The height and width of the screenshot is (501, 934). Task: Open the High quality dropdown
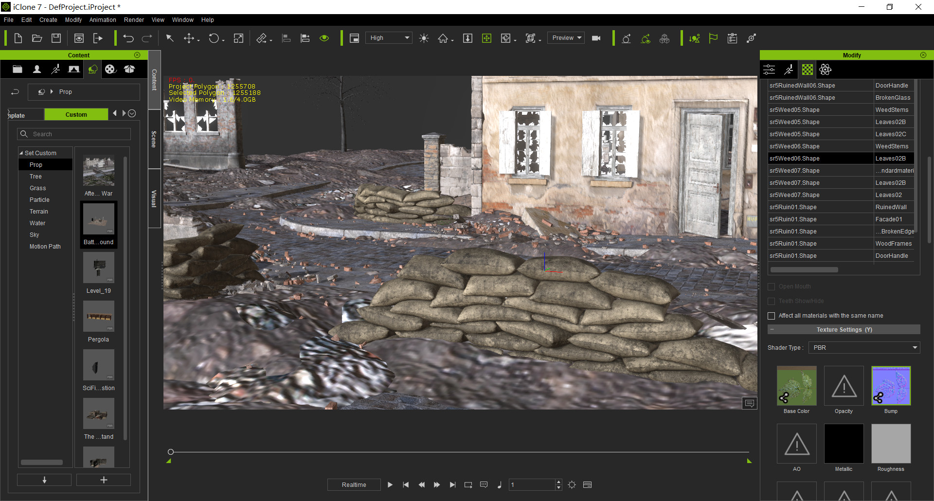(390, 38)
